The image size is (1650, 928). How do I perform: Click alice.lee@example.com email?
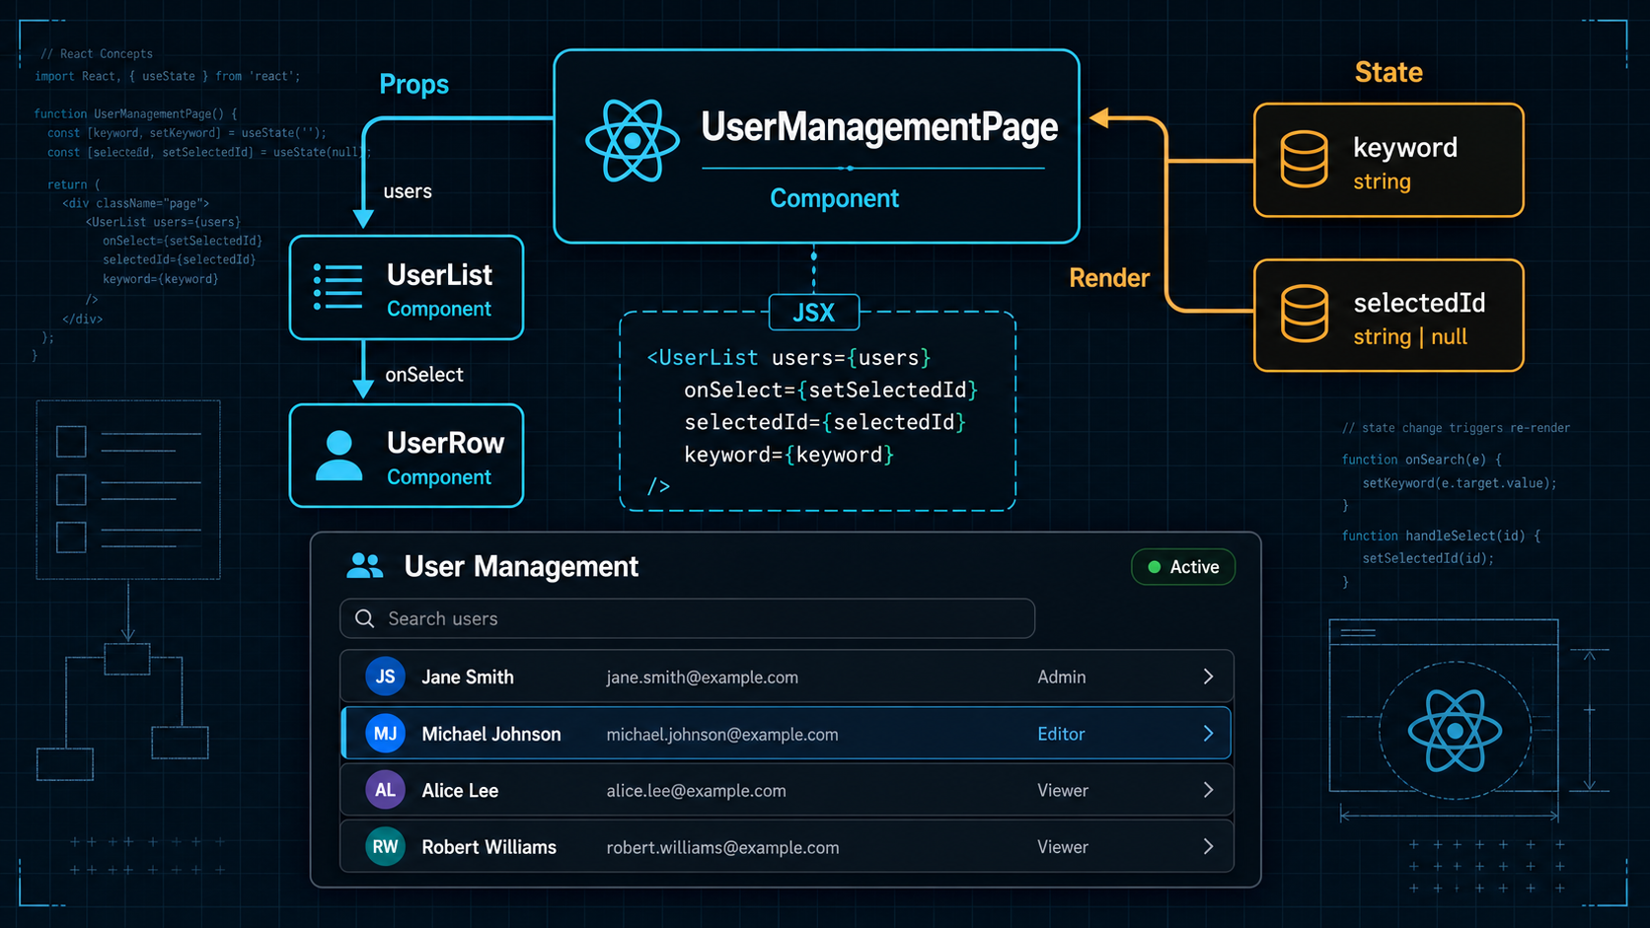(696, 791)
